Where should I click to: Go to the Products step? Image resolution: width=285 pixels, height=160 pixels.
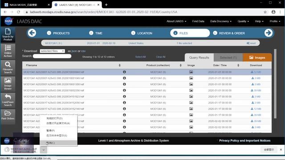coord(58,33)
